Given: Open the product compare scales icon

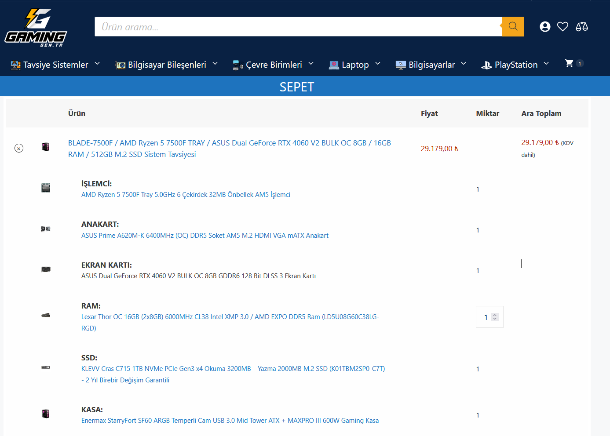Looking at the screenshot, I should point(582,27).
